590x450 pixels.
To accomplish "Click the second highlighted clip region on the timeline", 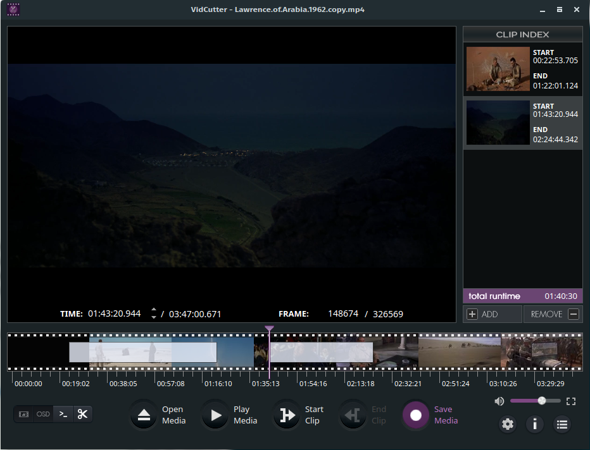I will [x=322, y=352].
